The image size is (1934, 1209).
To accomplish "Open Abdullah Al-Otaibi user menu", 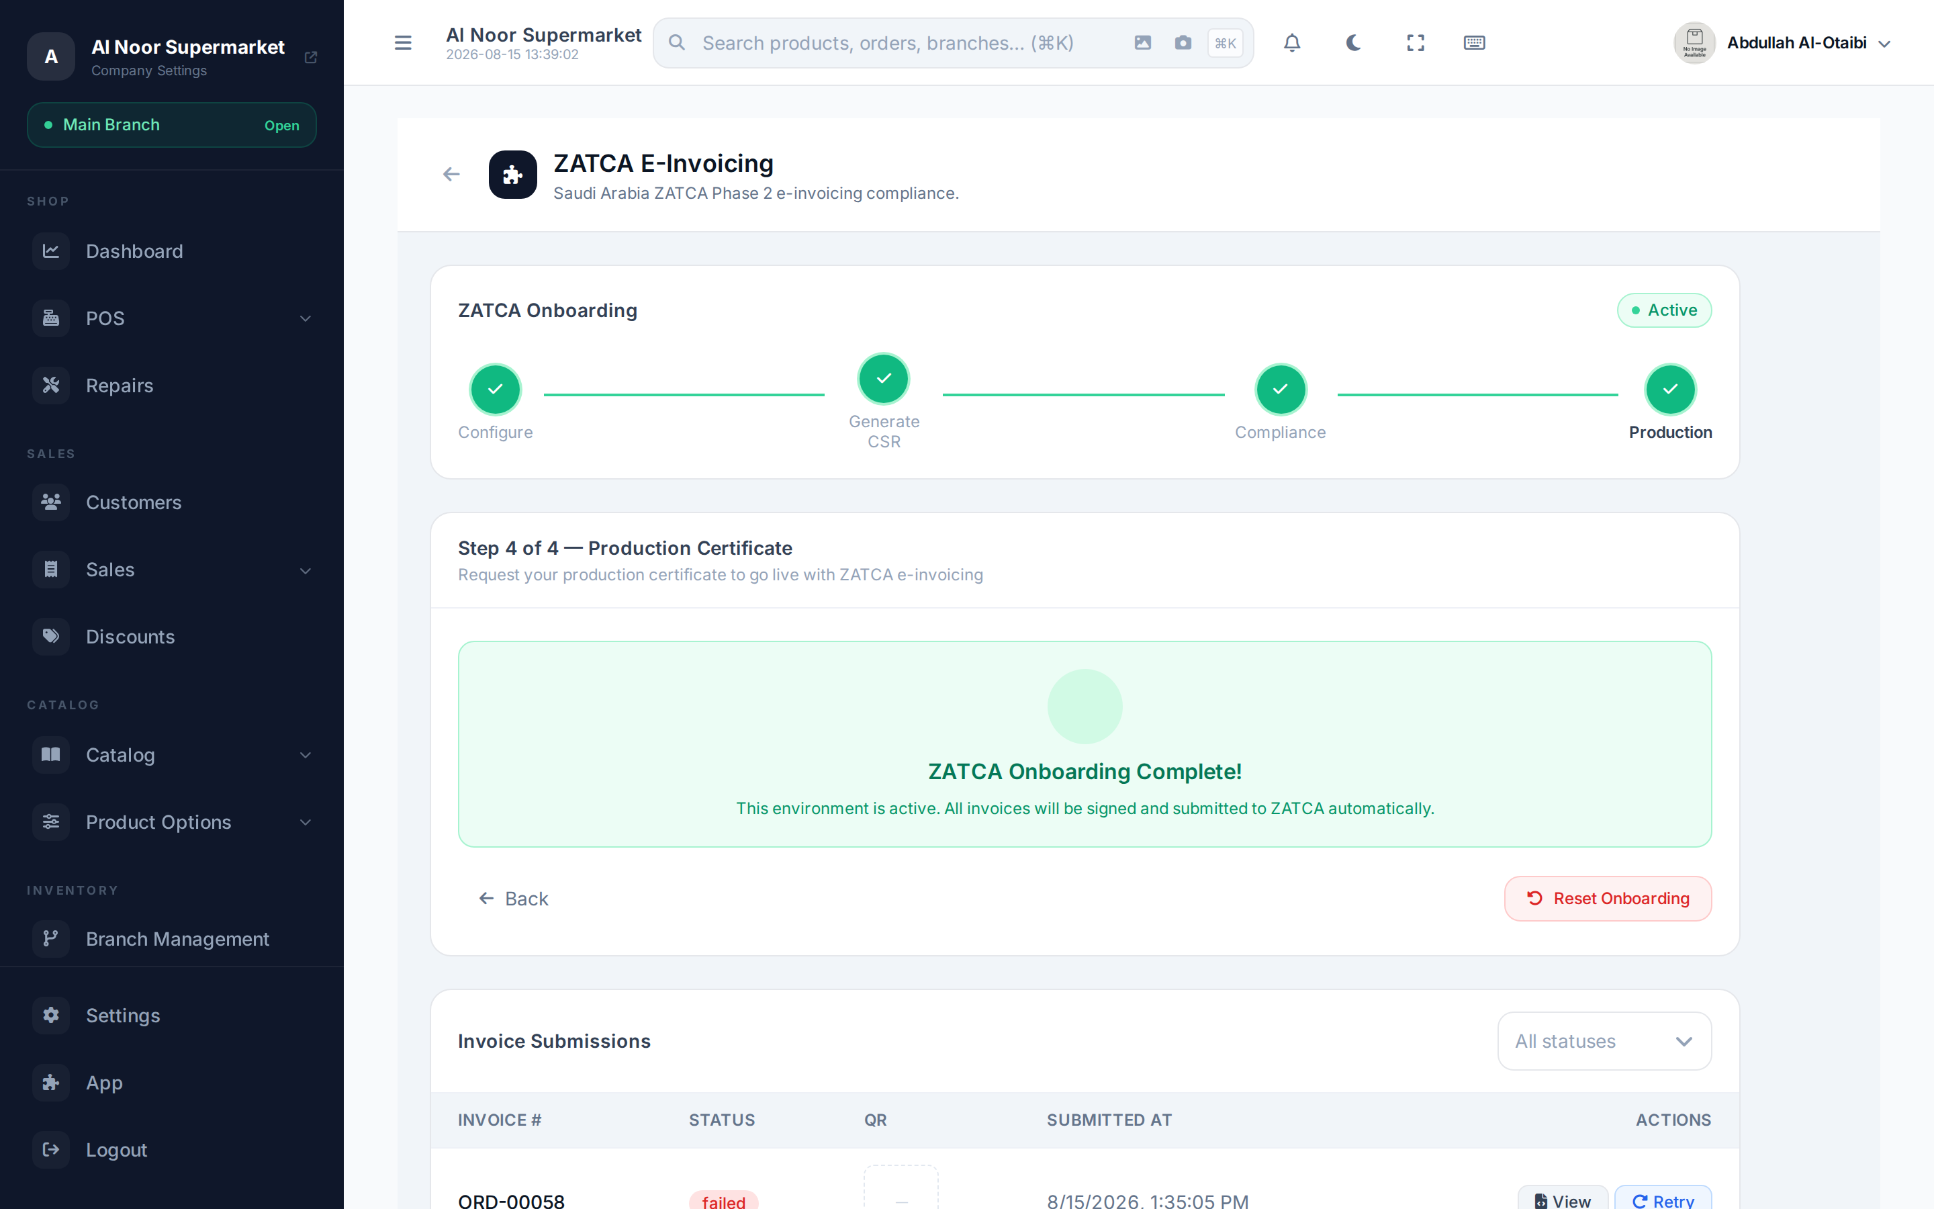I will (1783, 42).
